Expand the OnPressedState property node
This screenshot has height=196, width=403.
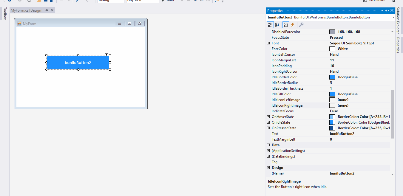268,128
